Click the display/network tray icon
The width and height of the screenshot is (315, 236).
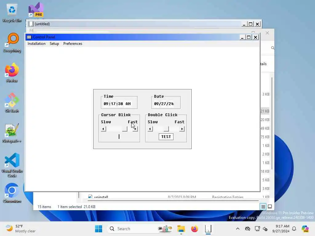point(257,229)
